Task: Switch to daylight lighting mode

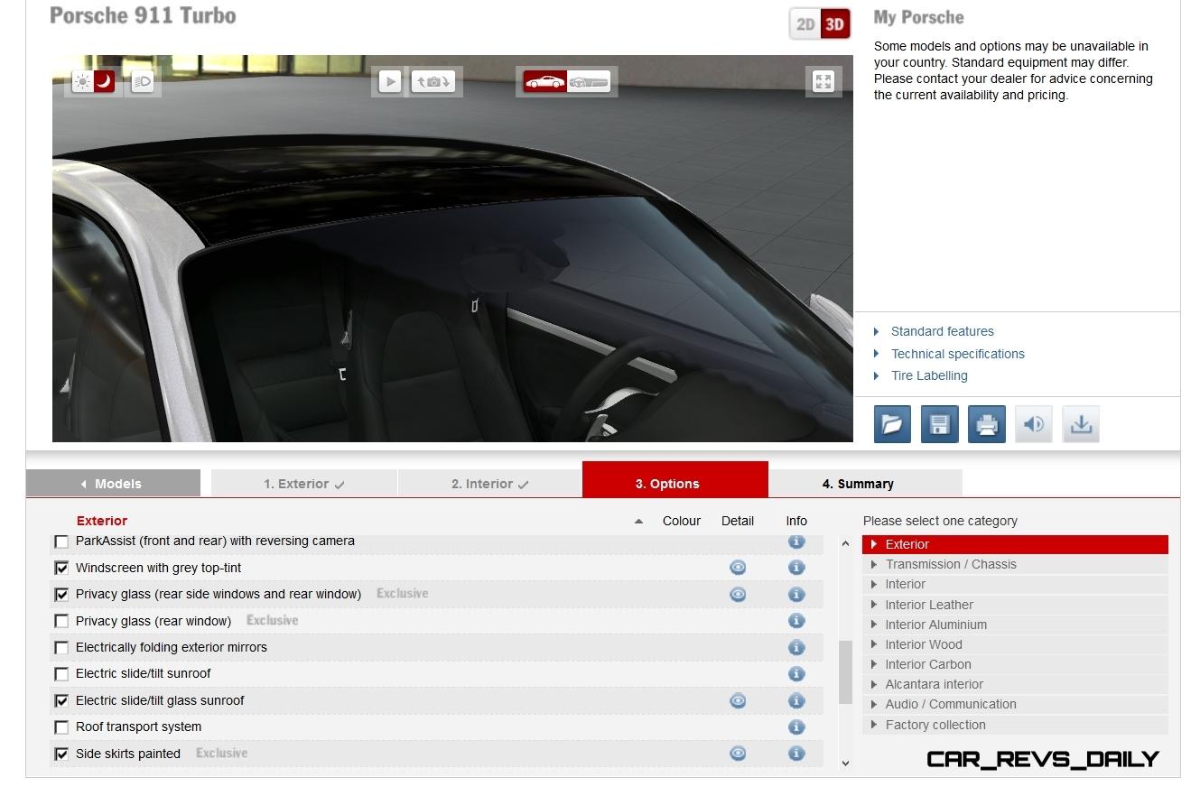Action: (83, 82)
